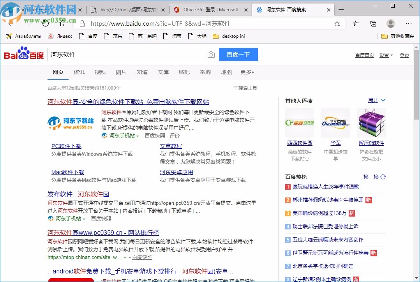
Task: Add this page to favorites via star icon
Action: click(337, 24)
